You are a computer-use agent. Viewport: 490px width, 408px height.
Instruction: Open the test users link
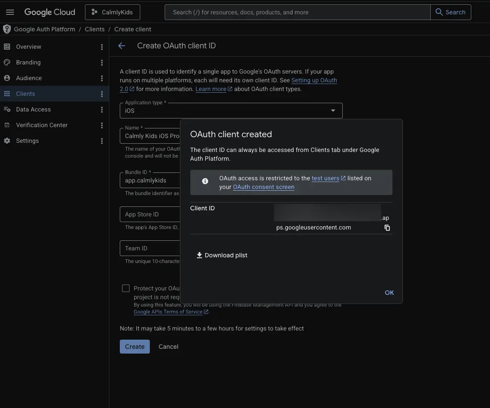pyautogui.click(x=325, y=178)
